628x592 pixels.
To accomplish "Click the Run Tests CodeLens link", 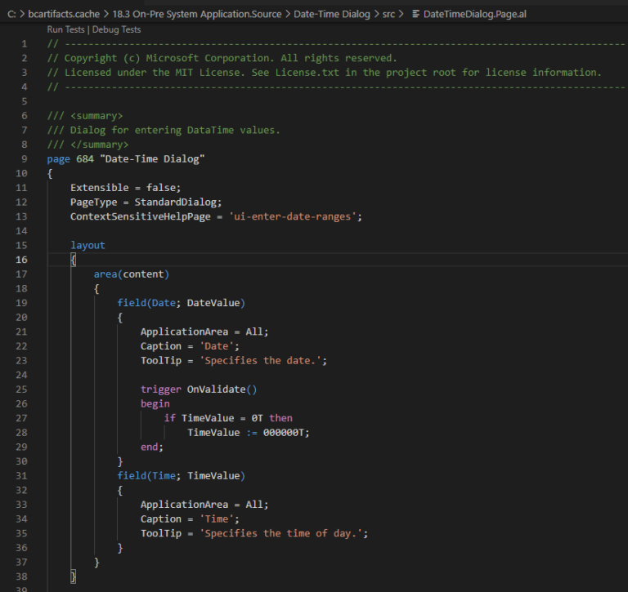I will (69, 29).
